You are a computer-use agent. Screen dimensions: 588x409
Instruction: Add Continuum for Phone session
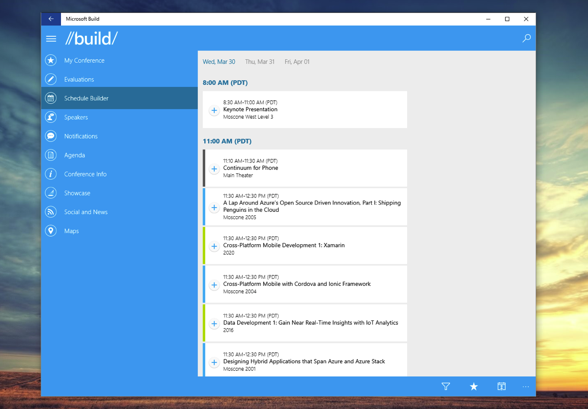point(214,169)
